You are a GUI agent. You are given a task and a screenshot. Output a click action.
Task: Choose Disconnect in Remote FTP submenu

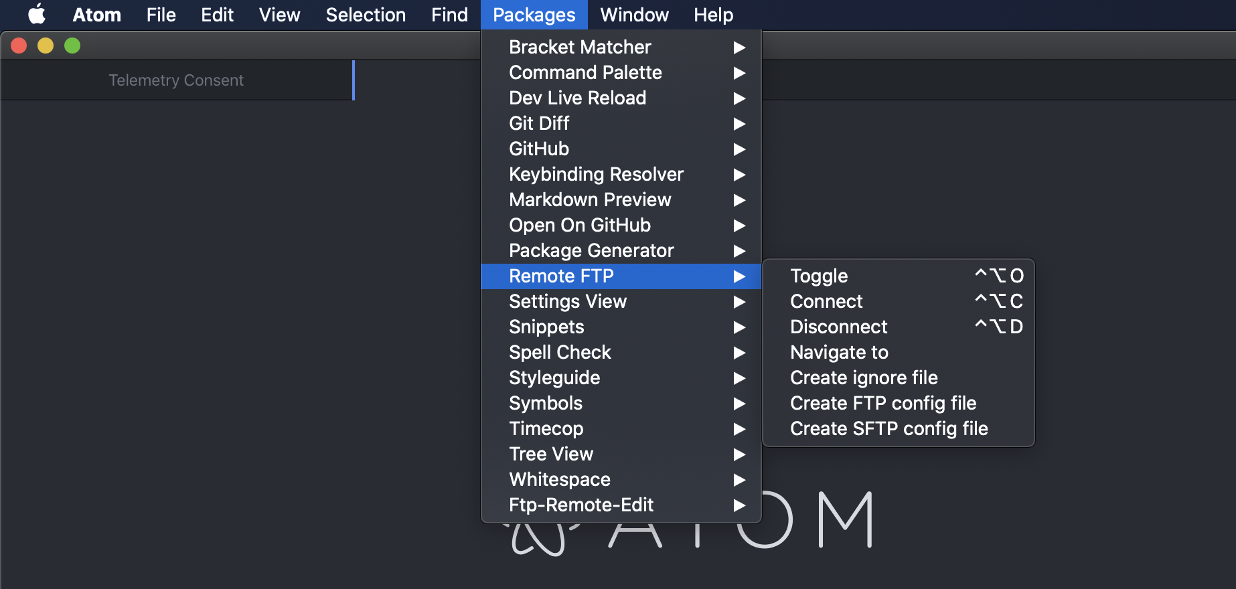click(899, 327)
